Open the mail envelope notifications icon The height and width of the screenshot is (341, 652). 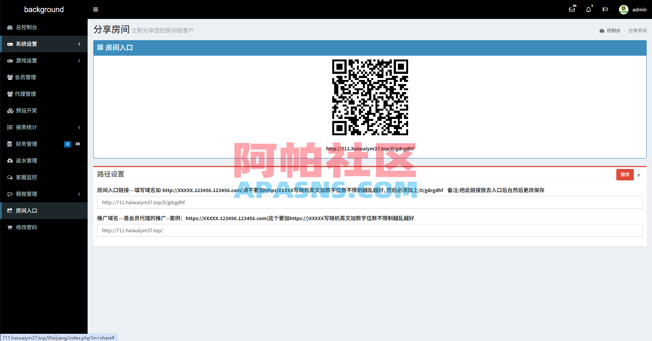pos(572,9)
